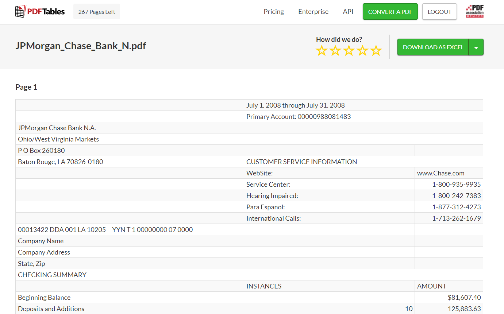
Task: Select the Company Name cell
Action: tap(130, 241)
